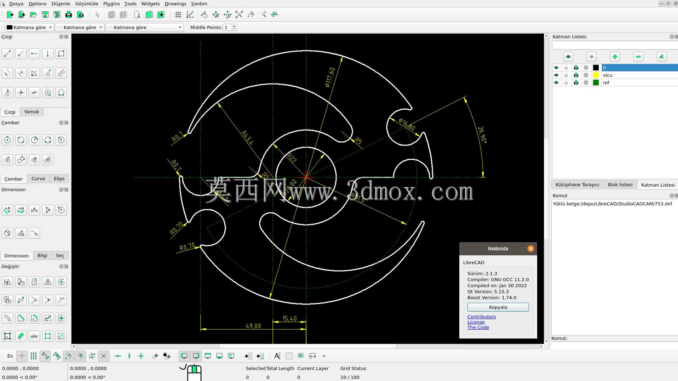The image size is (678, 381).
Task: Toggle Snap on endpoints
Action: pos(45,356)
